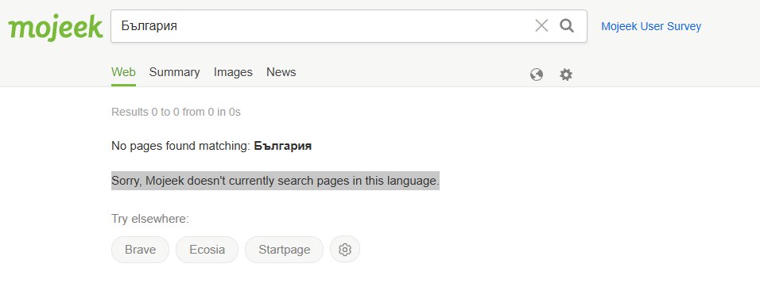Viewport: 760px width, 302px height.
Task: Click the Mojeek logo
Action: [x=56, y=28]
